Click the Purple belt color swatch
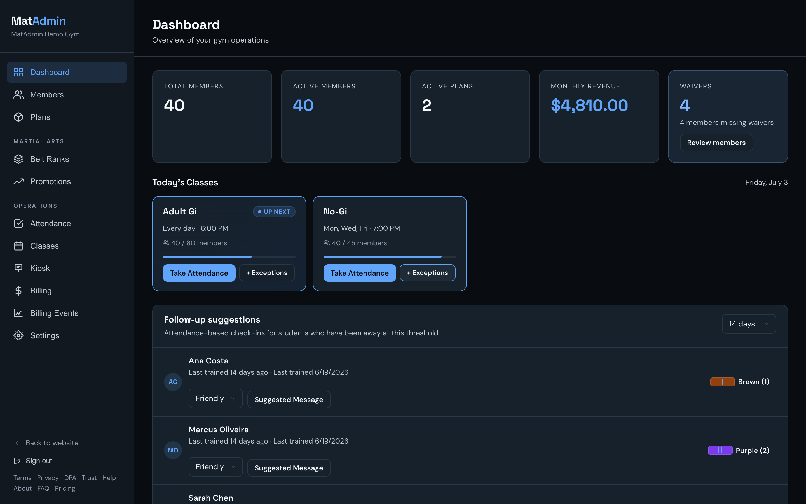Screen dimensions: 806x504 720,450
